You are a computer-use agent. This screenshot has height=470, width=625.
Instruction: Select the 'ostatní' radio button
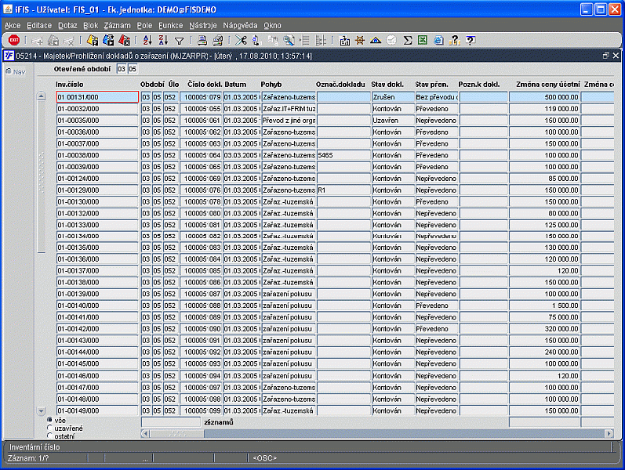click(x=51, y=436)
